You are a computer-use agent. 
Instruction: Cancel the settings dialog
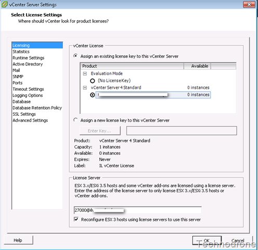[238, 241]
